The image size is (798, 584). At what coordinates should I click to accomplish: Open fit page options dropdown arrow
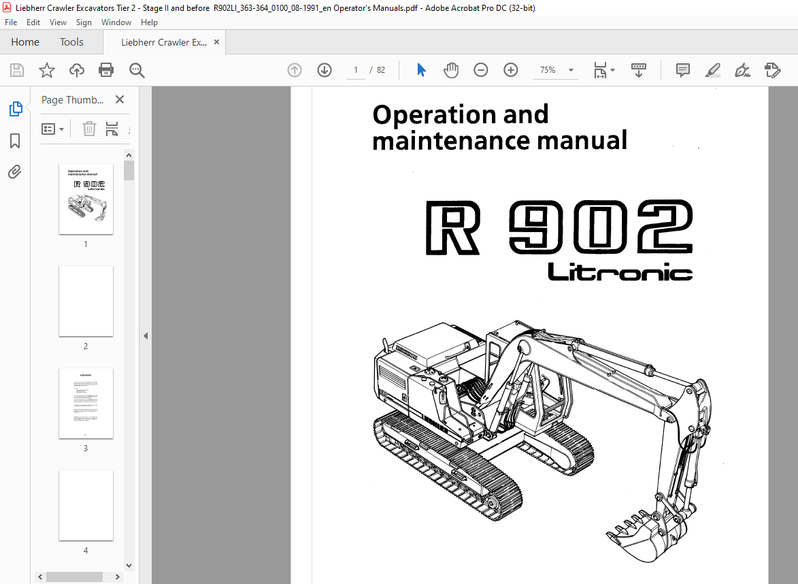tap(612, 69)
